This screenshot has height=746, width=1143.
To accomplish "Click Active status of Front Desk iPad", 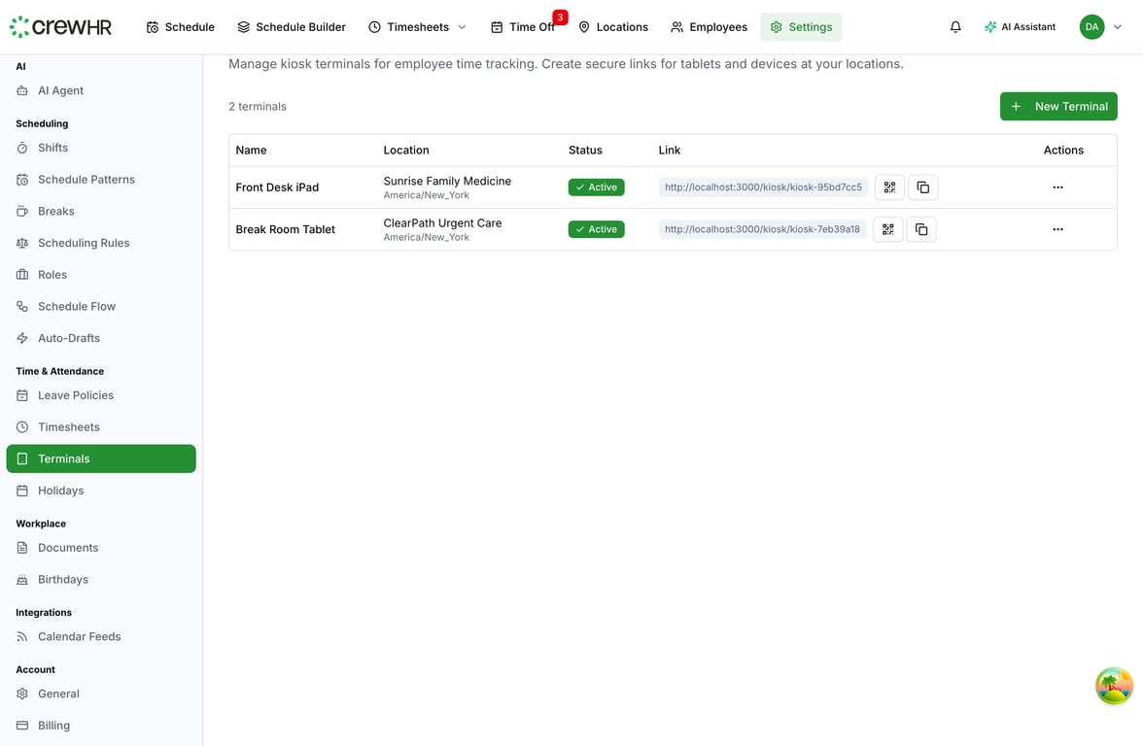I will pyautogui.click(x=597, y=187).
